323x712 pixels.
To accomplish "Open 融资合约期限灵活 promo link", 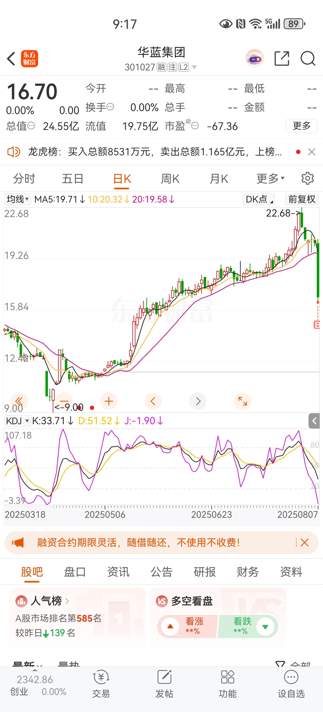I will pyautogui.click(x=138, y=543).
